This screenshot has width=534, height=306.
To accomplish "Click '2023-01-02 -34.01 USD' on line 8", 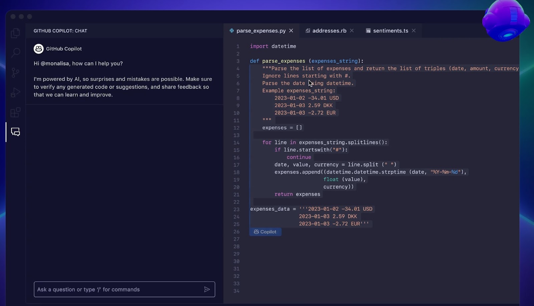I will coord(306,98).
